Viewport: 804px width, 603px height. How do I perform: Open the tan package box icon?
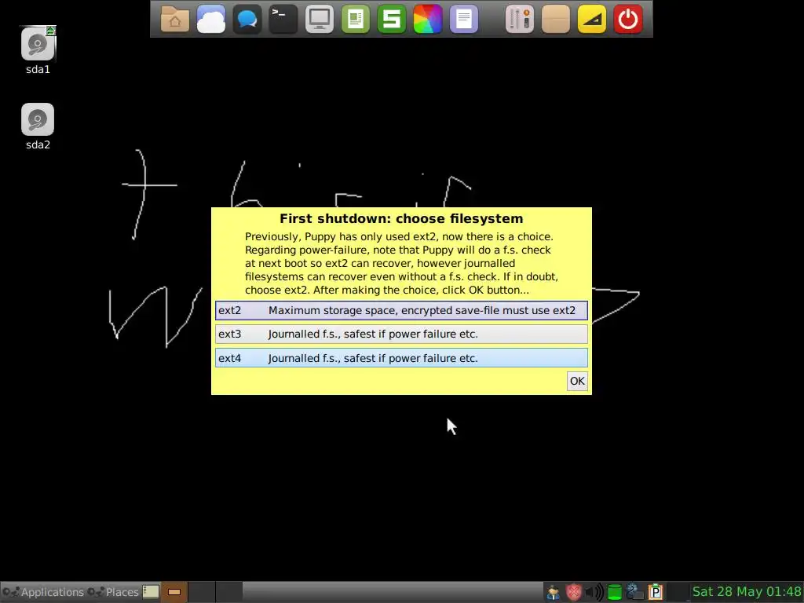click(556, 19)
